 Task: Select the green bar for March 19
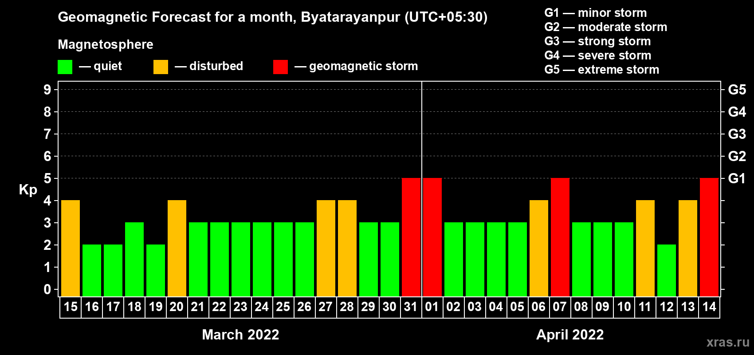tap(156, 270)
